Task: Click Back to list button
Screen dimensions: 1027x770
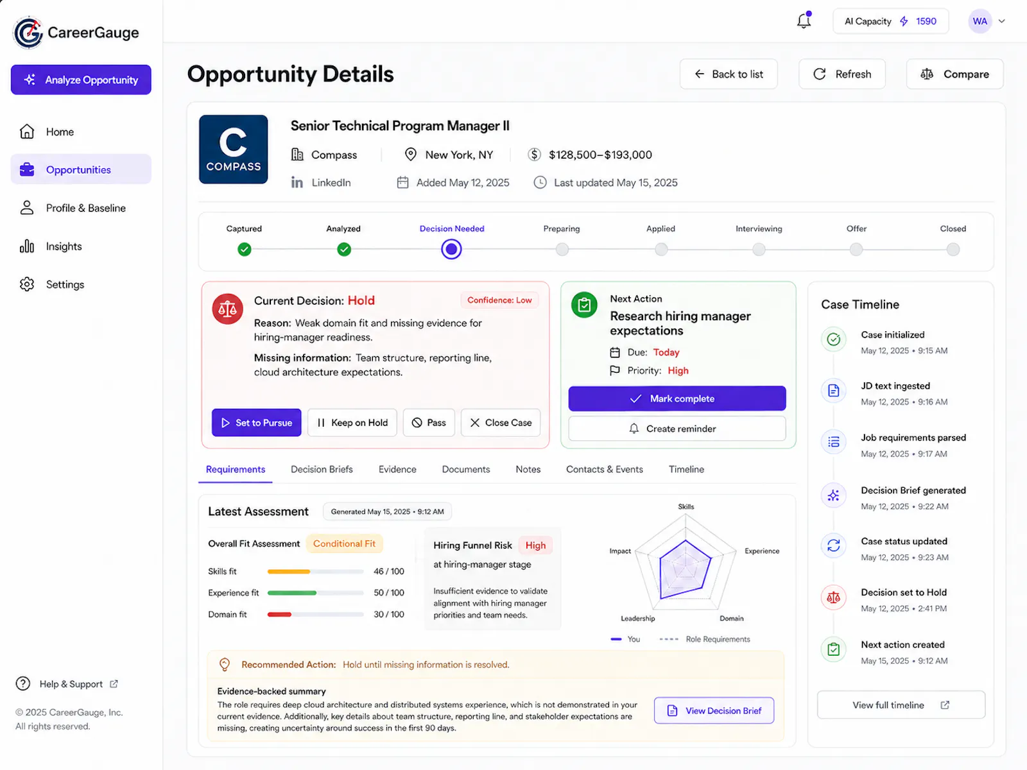Action: 729,74
